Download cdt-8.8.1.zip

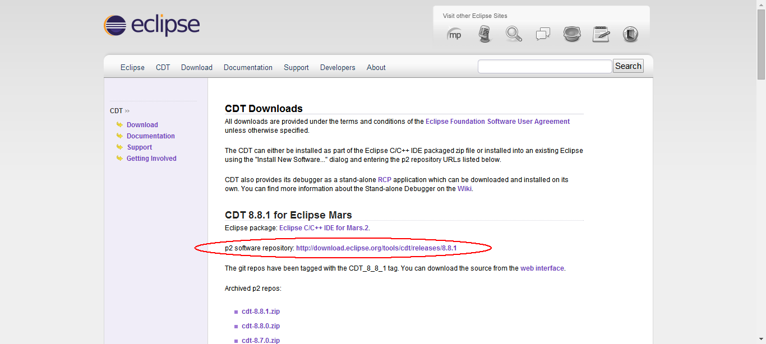click(x=261, y=312)
